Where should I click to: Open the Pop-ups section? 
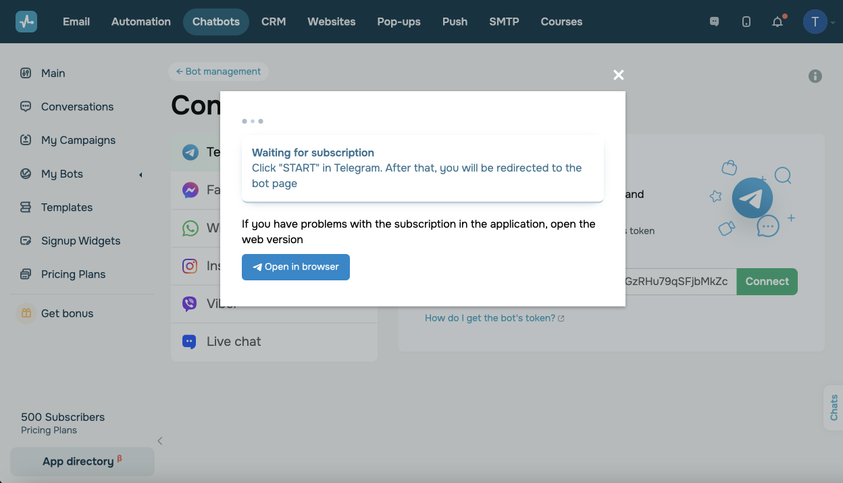pyautogui.click(x=399, y=22)
